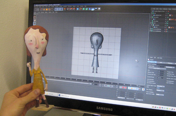
Task: Click the Scale Project button
Action: tap(157, 68)
